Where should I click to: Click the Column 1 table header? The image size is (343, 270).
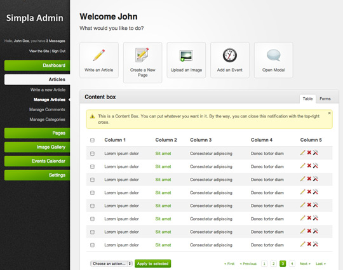coord(115,140)
